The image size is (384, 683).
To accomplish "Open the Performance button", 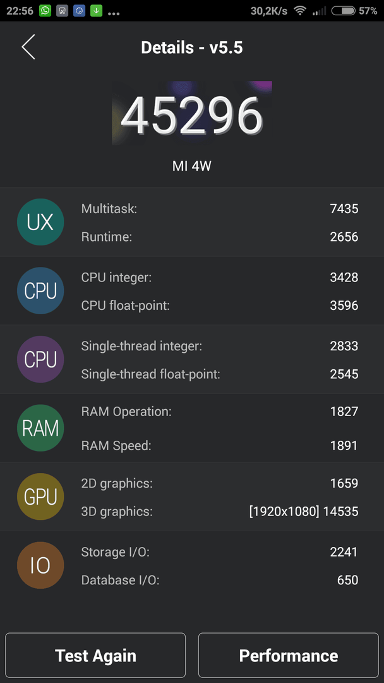I will pyautogui.click(x=289, y=655).
